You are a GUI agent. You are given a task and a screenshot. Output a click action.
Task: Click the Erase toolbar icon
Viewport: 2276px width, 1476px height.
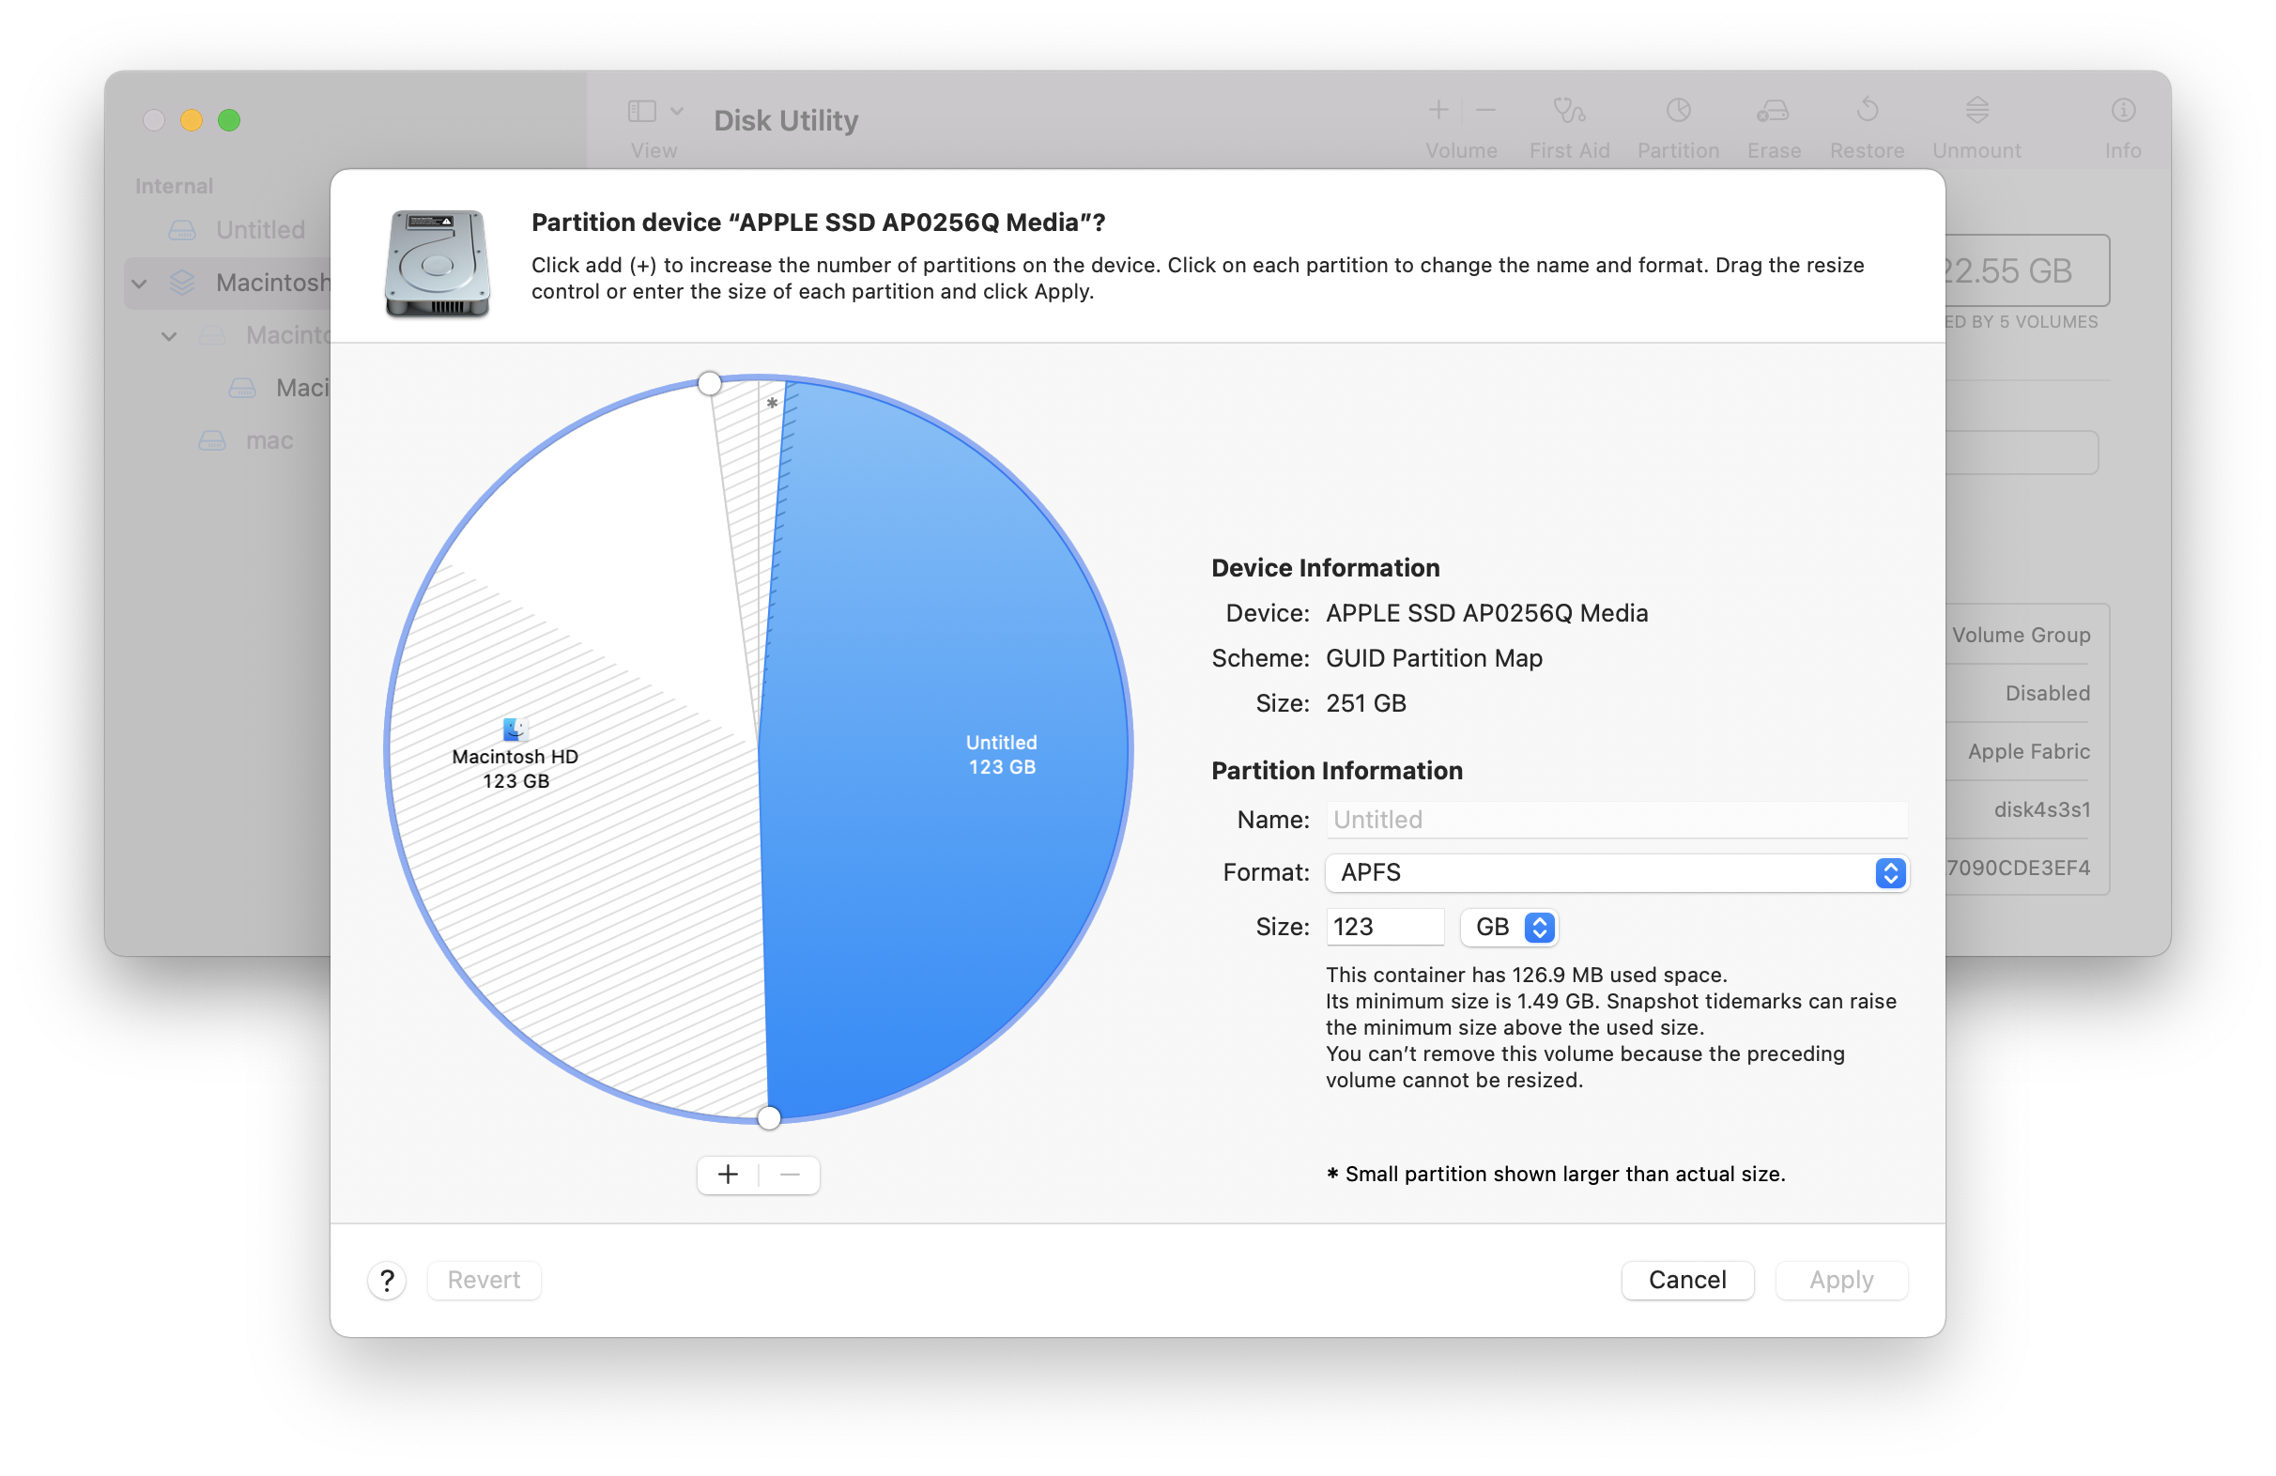coord(1773,111)
